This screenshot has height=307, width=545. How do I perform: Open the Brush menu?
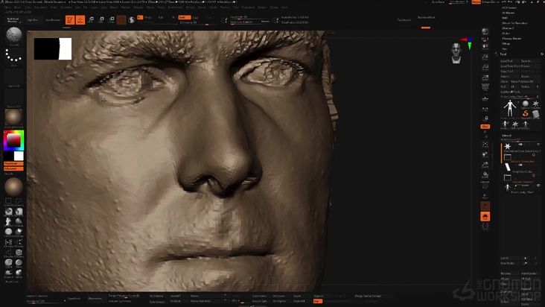17,7
